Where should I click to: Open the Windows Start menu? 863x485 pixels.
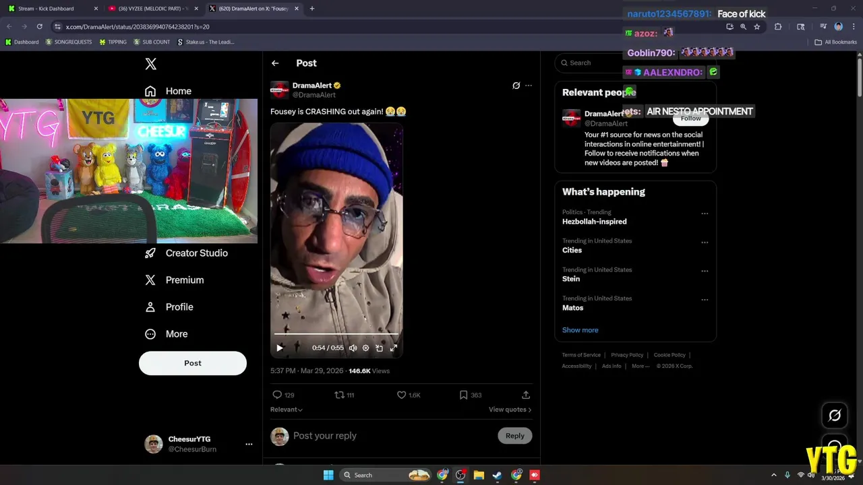tap(328, 475)
